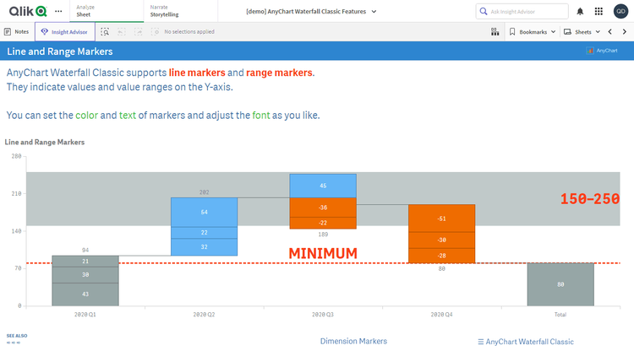The image size is (634, 356).
Task: Go to the next sheet arrow
Action: [624, 31]
